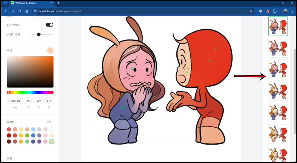Viewport: 297px width, 163px height.
Task: Expand the 기본 palette selector
Action: [50, 122]
